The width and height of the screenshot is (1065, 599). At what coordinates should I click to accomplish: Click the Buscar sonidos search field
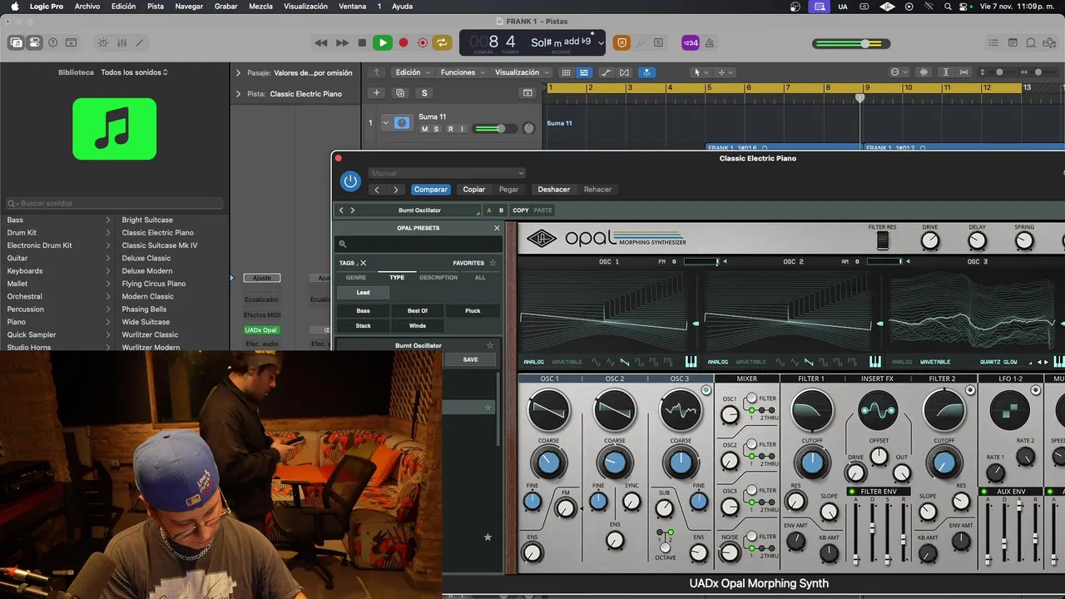[115, 203]
